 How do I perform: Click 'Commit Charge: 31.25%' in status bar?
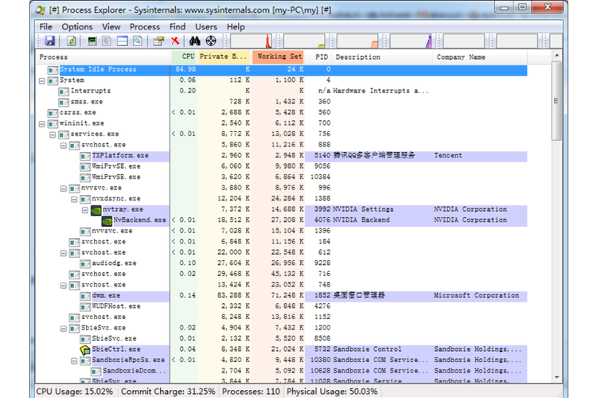point(168,392)
